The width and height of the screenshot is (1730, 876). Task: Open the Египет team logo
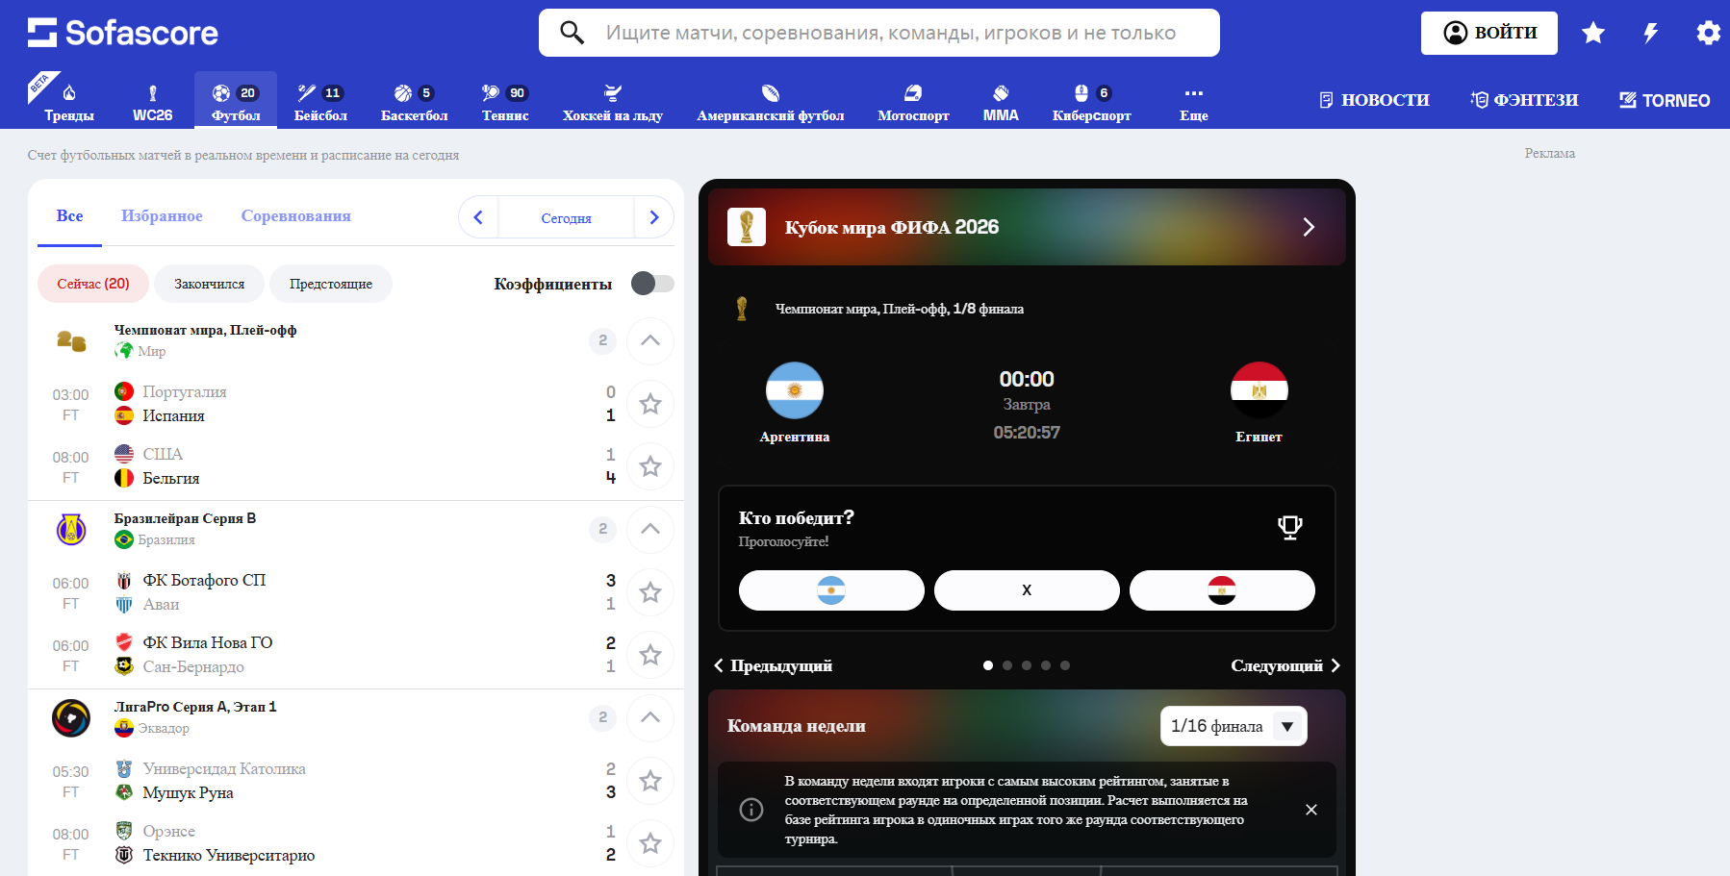pyautogui.click(x=1259, y=390)
